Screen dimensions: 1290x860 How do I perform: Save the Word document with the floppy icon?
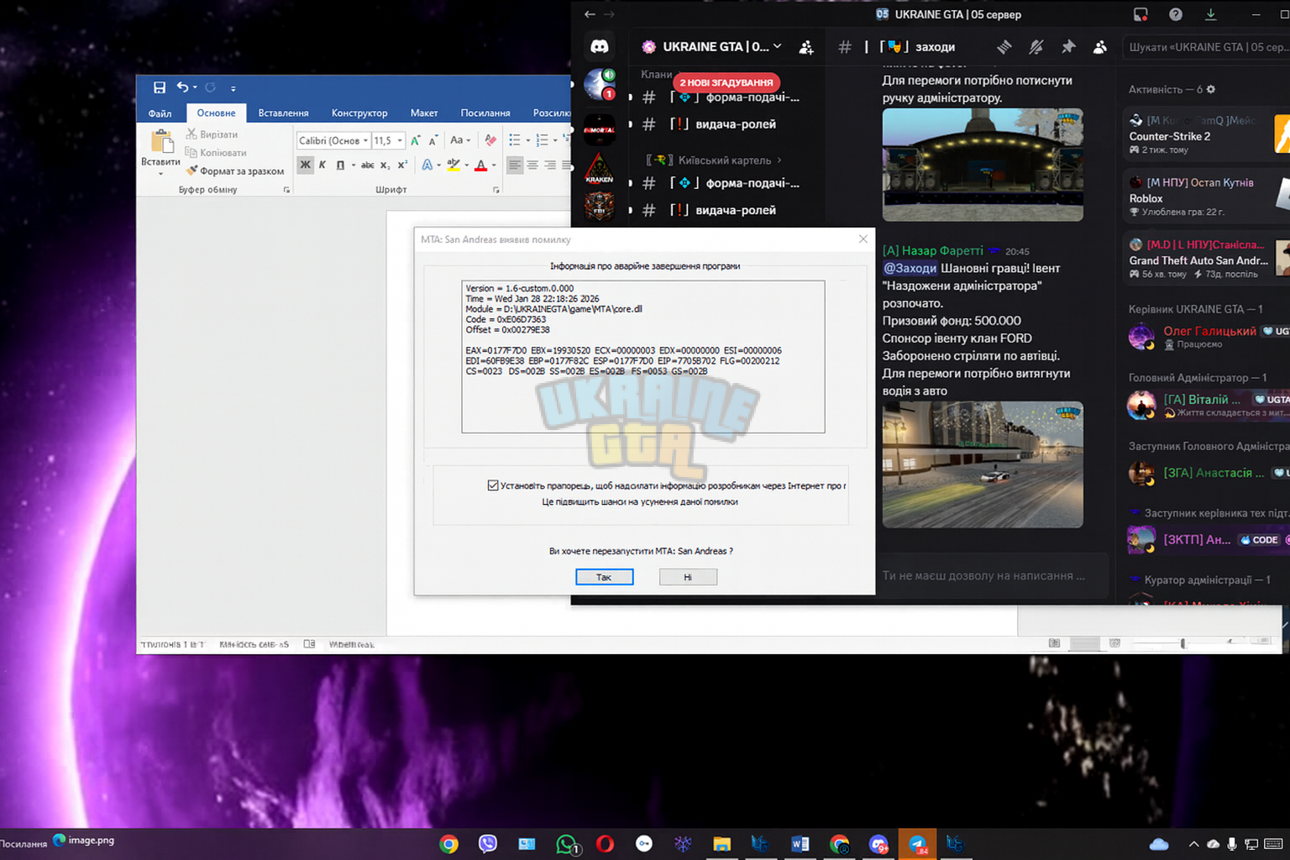tap(160, 87)
